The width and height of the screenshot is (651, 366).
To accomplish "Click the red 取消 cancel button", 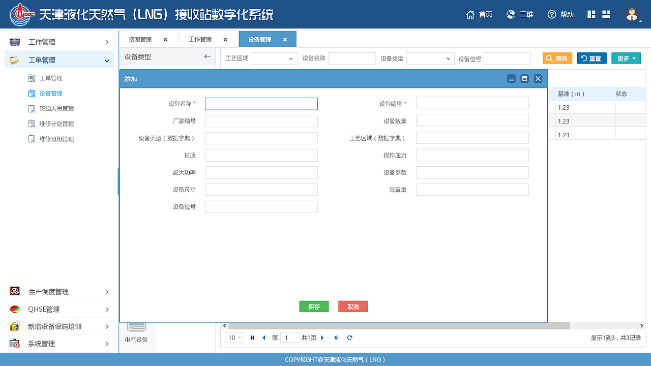I will click(x=353, y=307).
